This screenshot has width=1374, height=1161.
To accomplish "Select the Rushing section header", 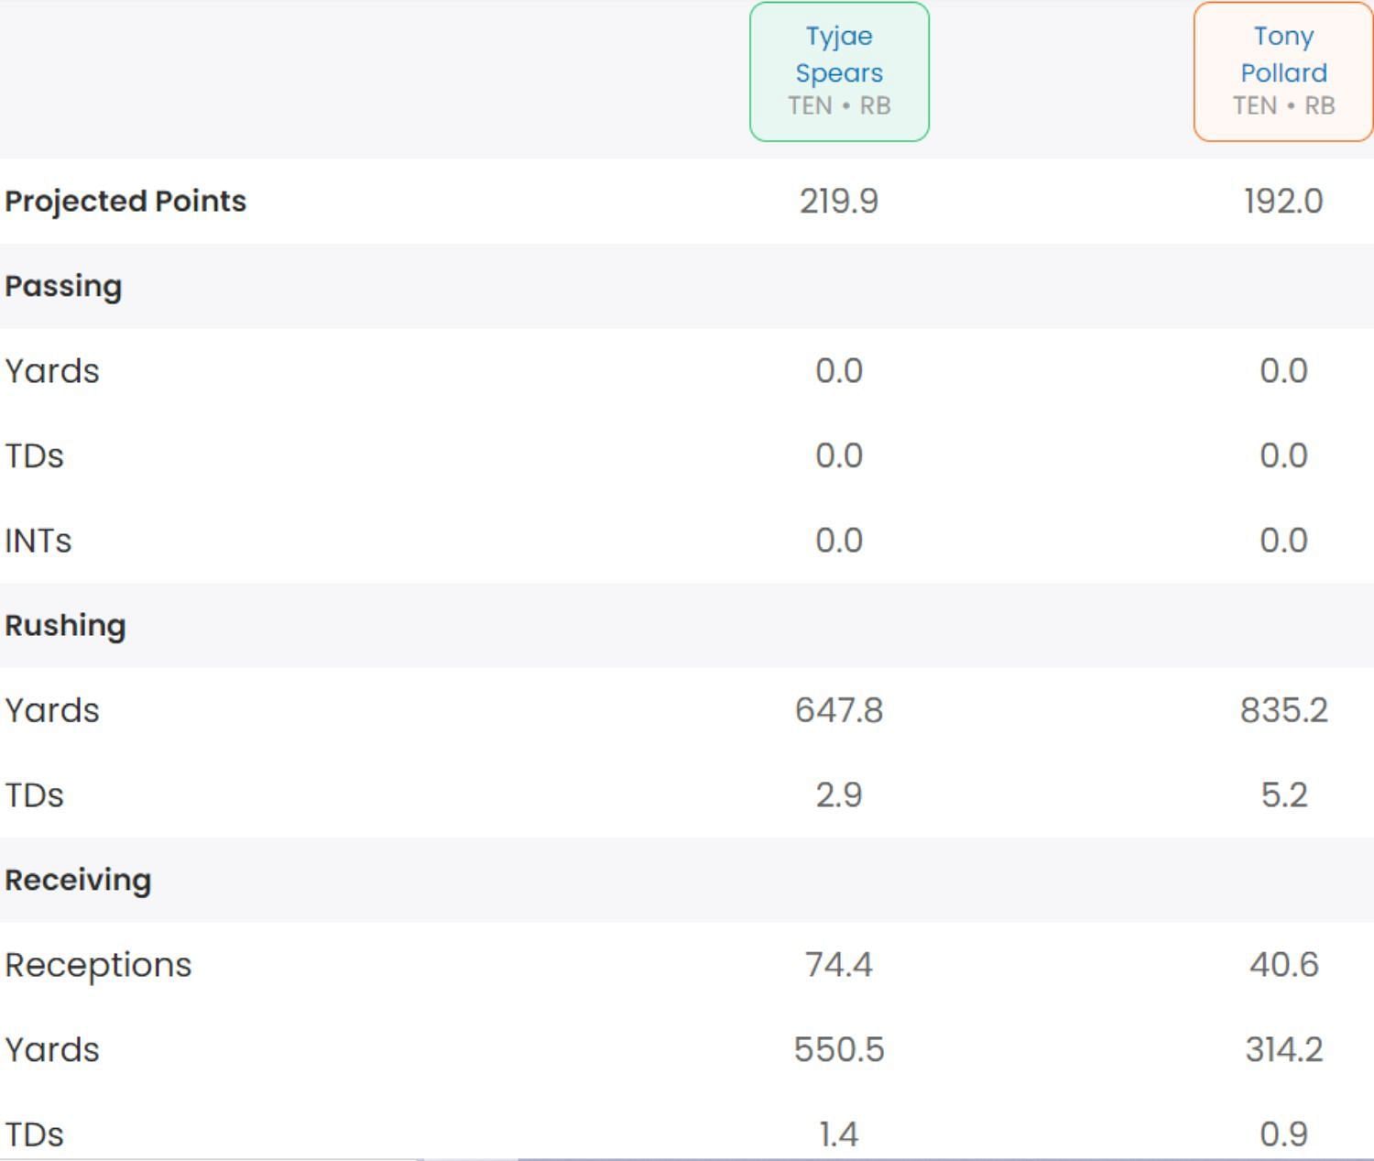I will point(65,626).
